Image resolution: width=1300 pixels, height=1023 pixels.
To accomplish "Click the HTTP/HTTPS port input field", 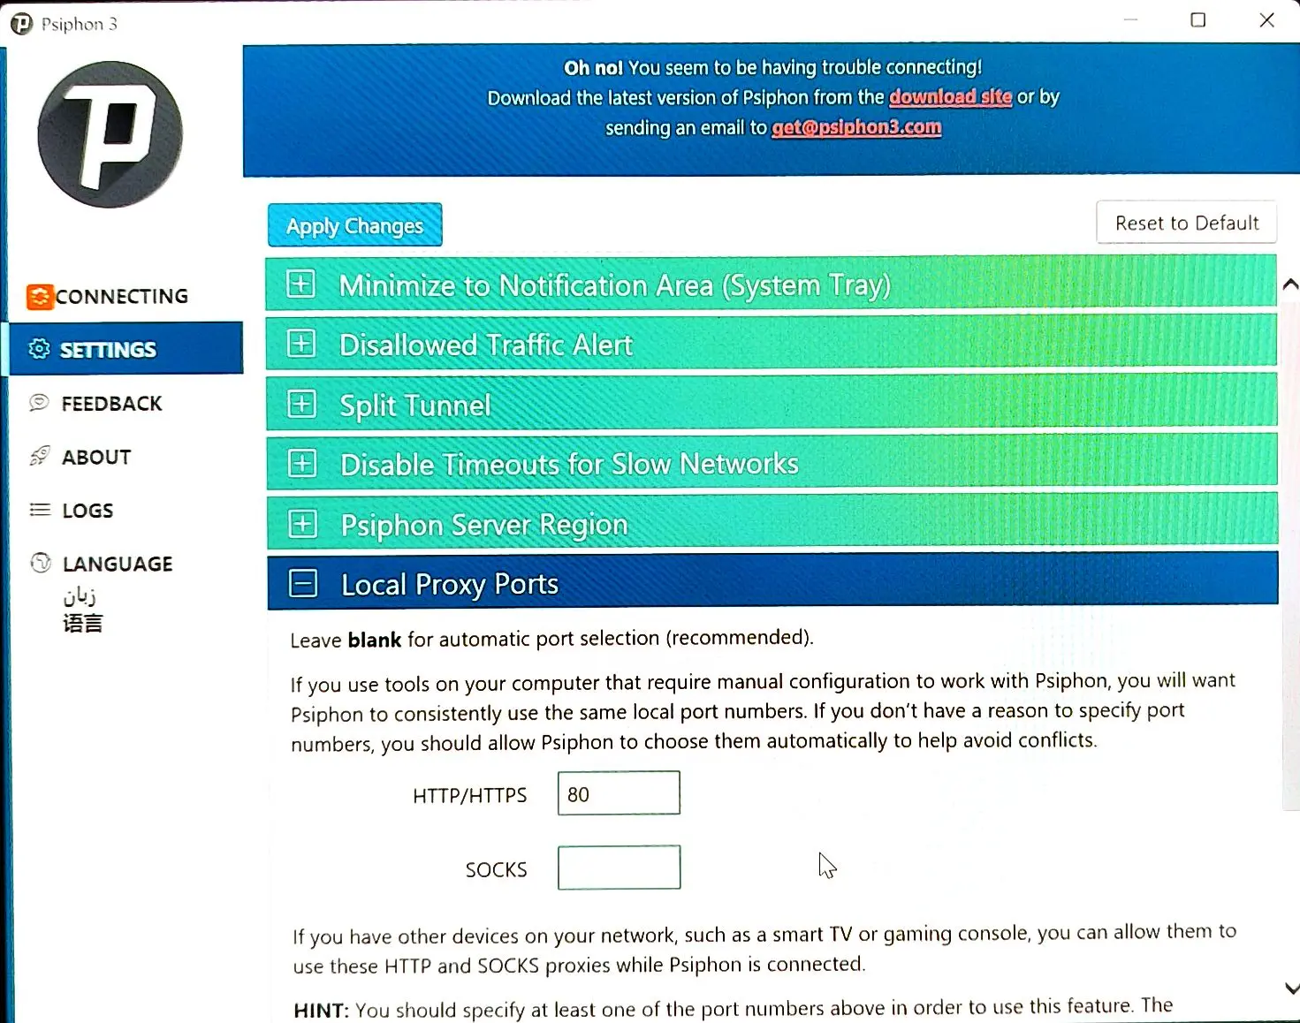I will 619,793.
